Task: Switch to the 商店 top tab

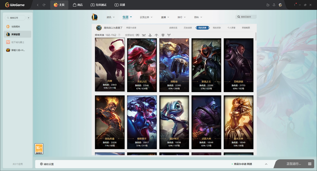Action: [x=78, y=5]
